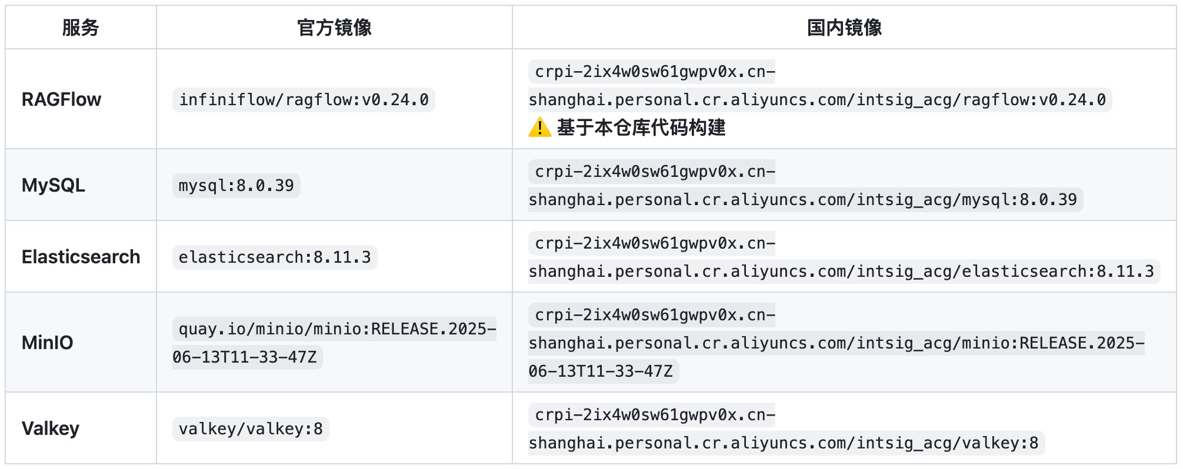Click the aliyuncs intsig_acg/ragflow:v0.24.0 mirror address
This screenshot has height=469, width=1183.
click(820, 86)
